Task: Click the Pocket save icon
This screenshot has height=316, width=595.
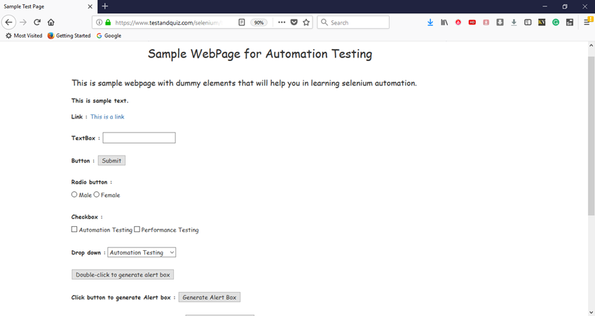Action: (294, 22)
